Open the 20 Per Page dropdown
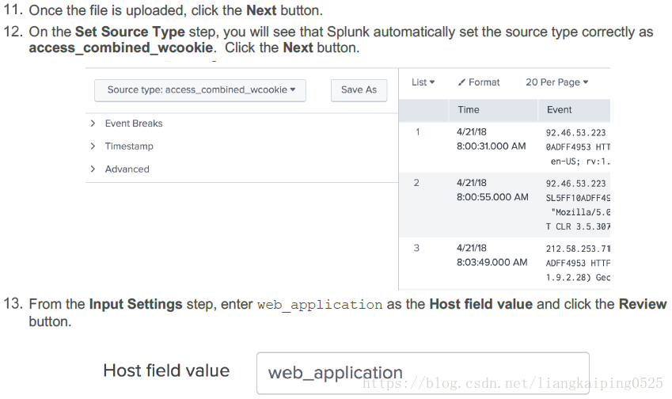 (556, 82)
